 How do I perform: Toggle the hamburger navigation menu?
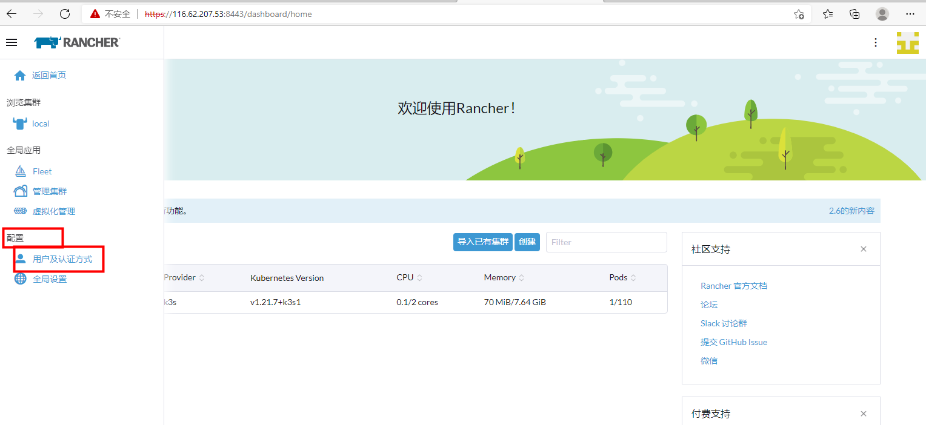[11, 42]
